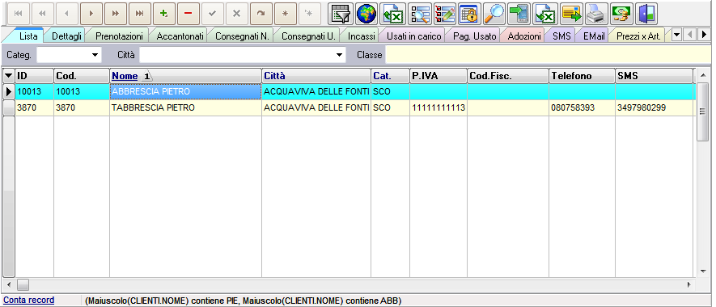The width and height of the screenshot is (716, 307).
Task: Expand the Categ. dropdown
Action: pyautogui.click(x=95, y=55)
